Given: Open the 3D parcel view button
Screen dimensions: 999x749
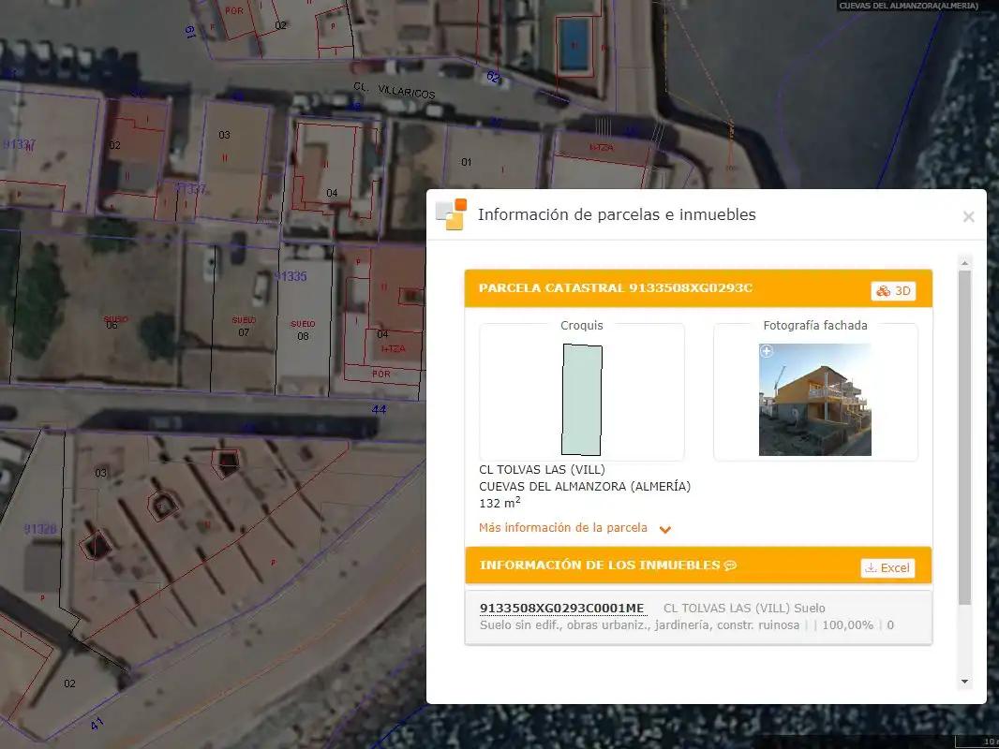Looking at the screenshot, I should 893,291.
